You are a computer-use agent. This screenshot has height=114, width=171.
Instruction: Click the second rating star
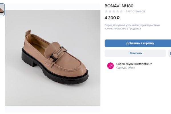pos(110,11)
